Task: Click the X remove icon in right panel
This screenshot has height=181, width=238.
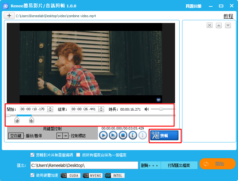Action: (x=209, y=25)
